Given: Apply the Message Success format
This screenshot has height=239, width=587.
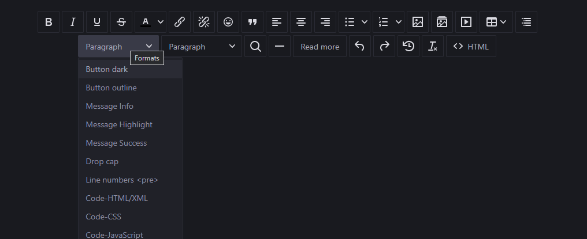Looking at the screenshot, I should (x=130, y=143).
